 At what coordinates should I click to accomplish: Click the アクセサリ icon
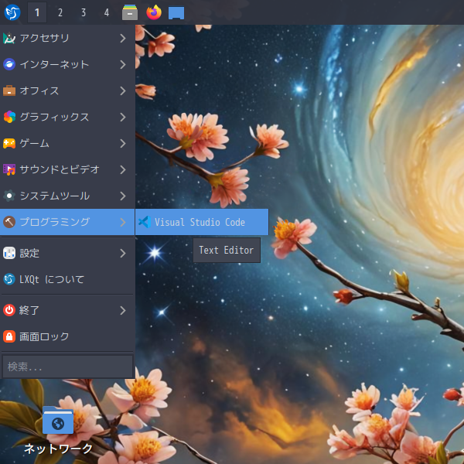point(9,38)
